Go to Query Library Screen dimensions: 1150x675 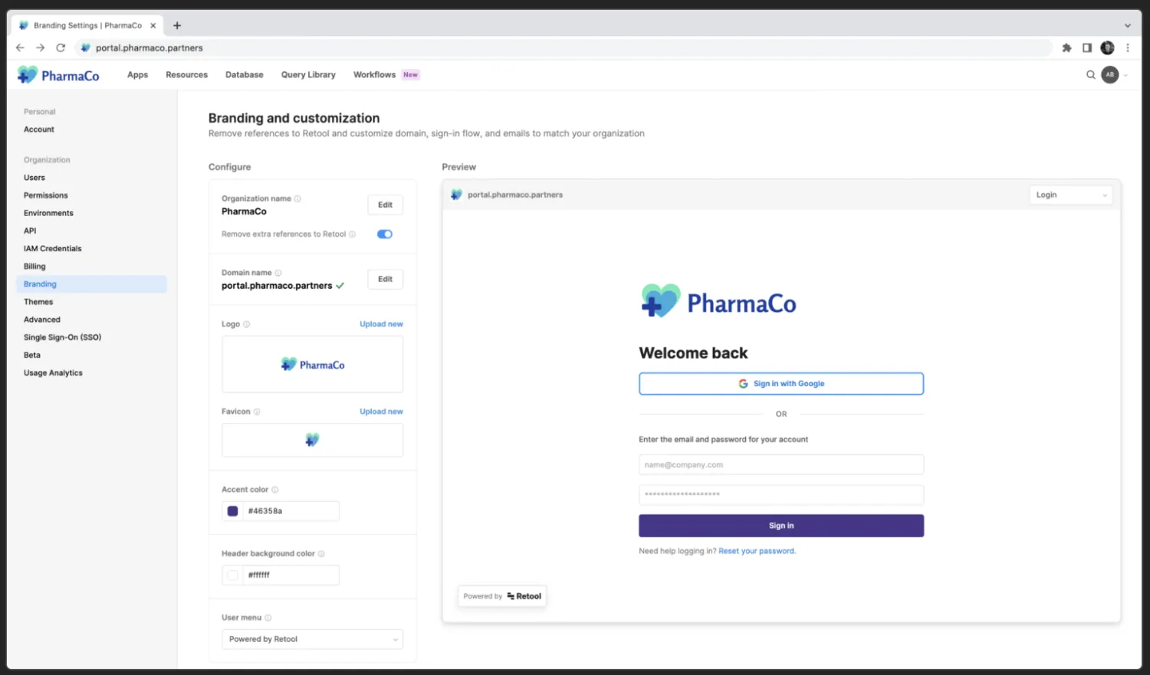pyautogui.click(x=308, y=75)
